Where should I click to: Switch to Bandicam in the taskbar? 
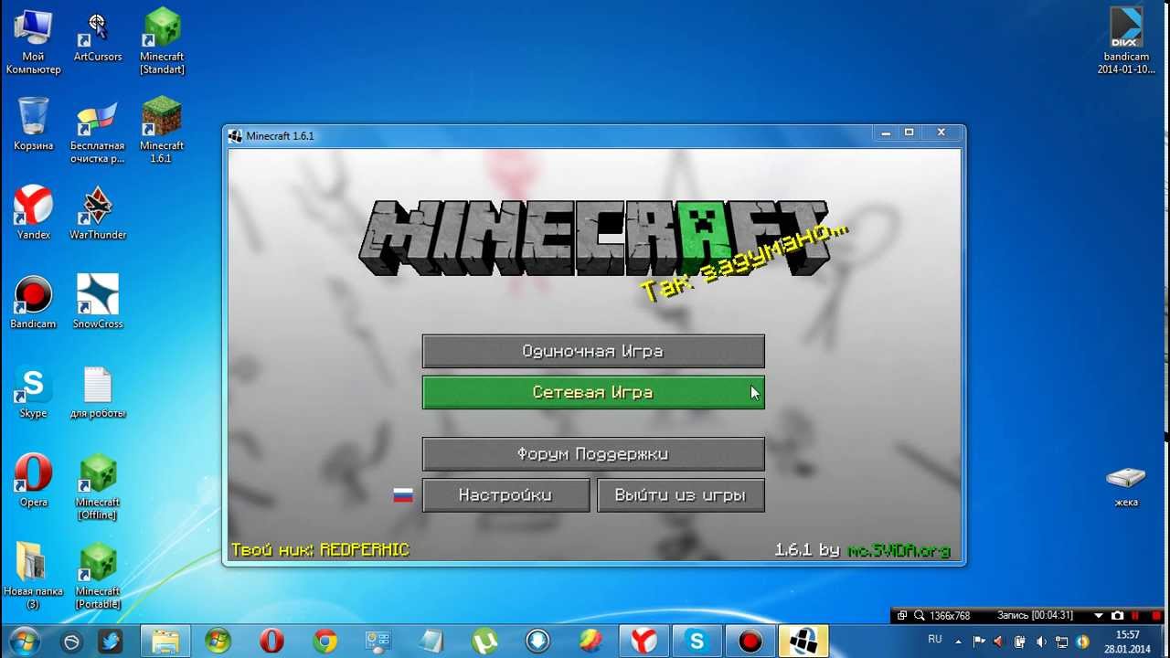750,642
